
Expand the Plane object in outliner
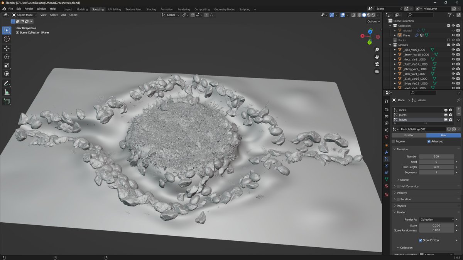(395, 35)
